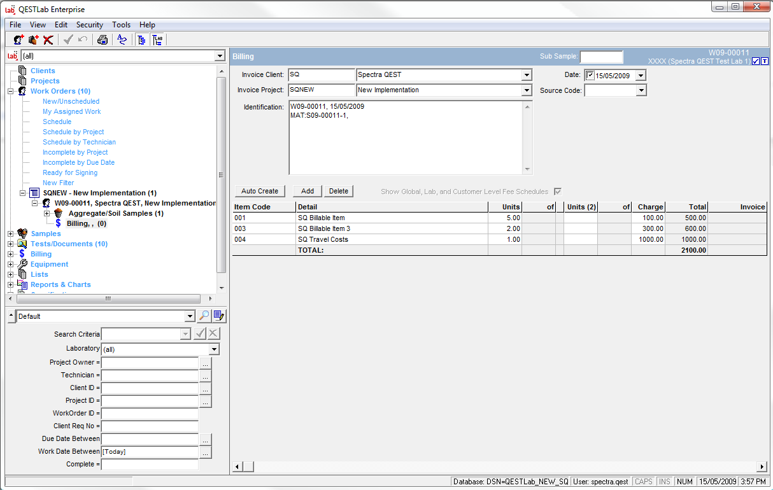
Task: Toggle the lab tree view toolbar icon
Action: (x=157, y=40)
